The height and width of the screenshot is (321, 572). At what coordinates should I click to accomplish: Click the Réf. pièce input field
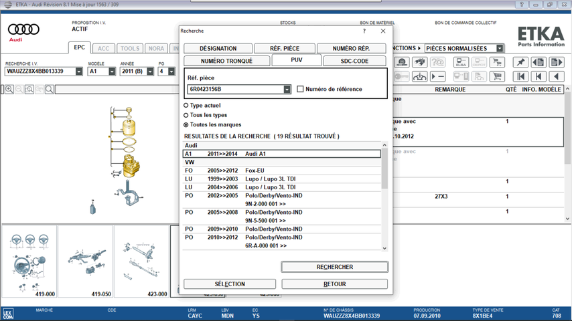235,89
